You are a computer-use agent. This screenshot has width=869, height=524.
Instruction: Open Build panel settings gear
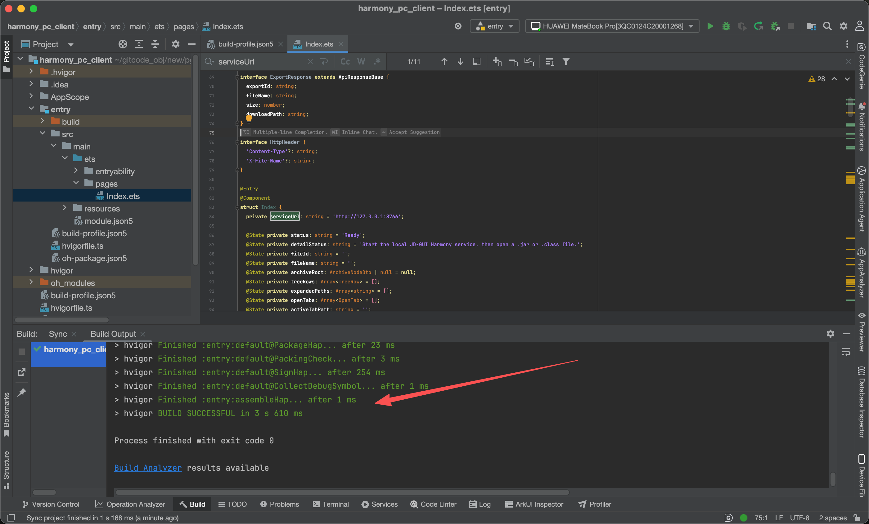tap(830, 333)
